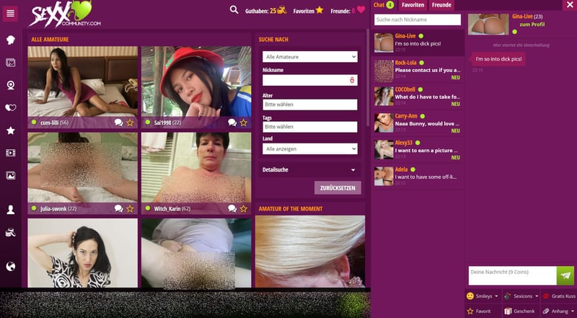Open the picture gallery sidebar icon

(11, 175)
